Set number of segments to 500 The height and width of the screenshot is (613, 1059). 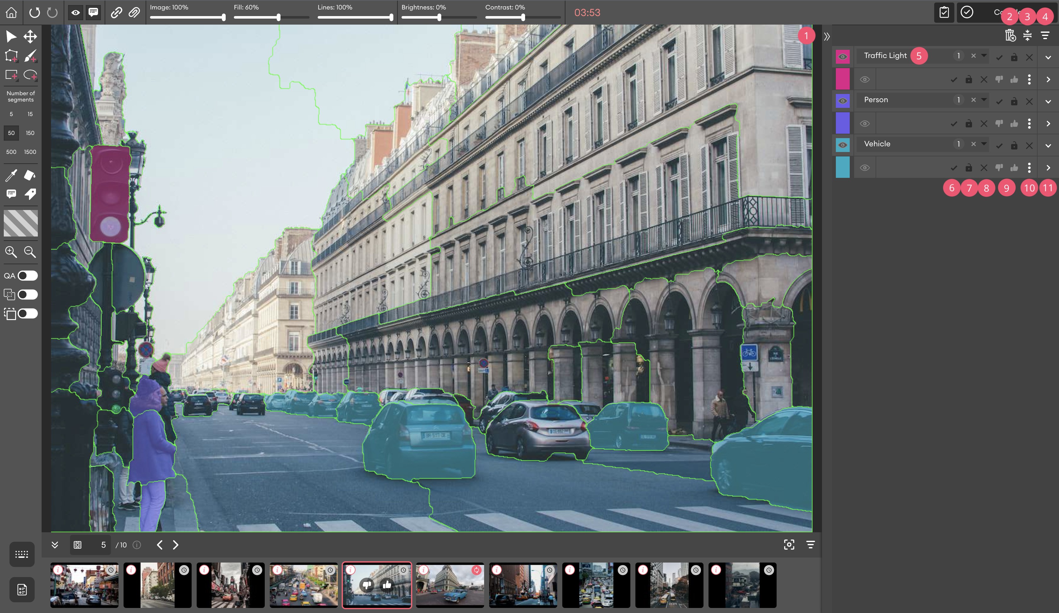(11, 152)
